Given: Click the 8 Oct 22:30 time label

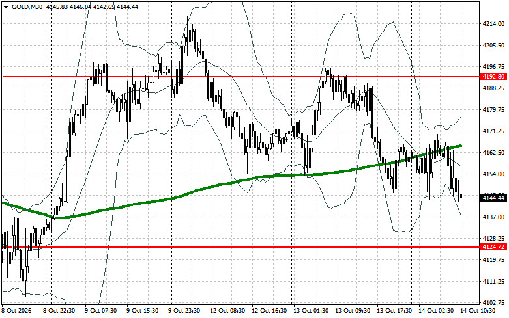Looking at the screenshot, I should [x=59, y=311].
